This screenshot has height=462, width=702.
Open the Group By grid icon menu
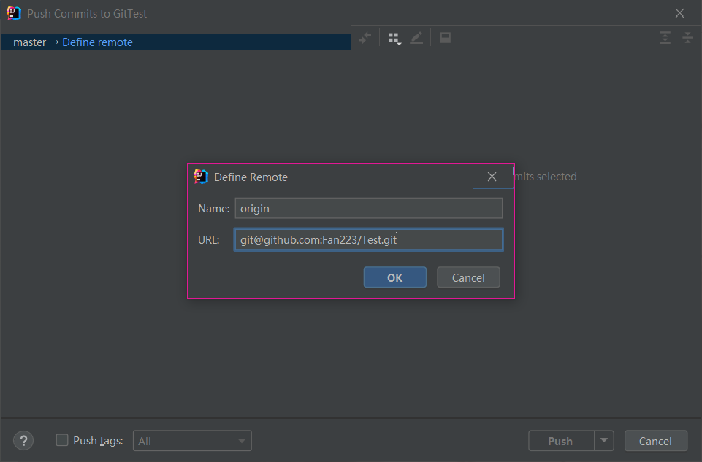tap(394, 39)
